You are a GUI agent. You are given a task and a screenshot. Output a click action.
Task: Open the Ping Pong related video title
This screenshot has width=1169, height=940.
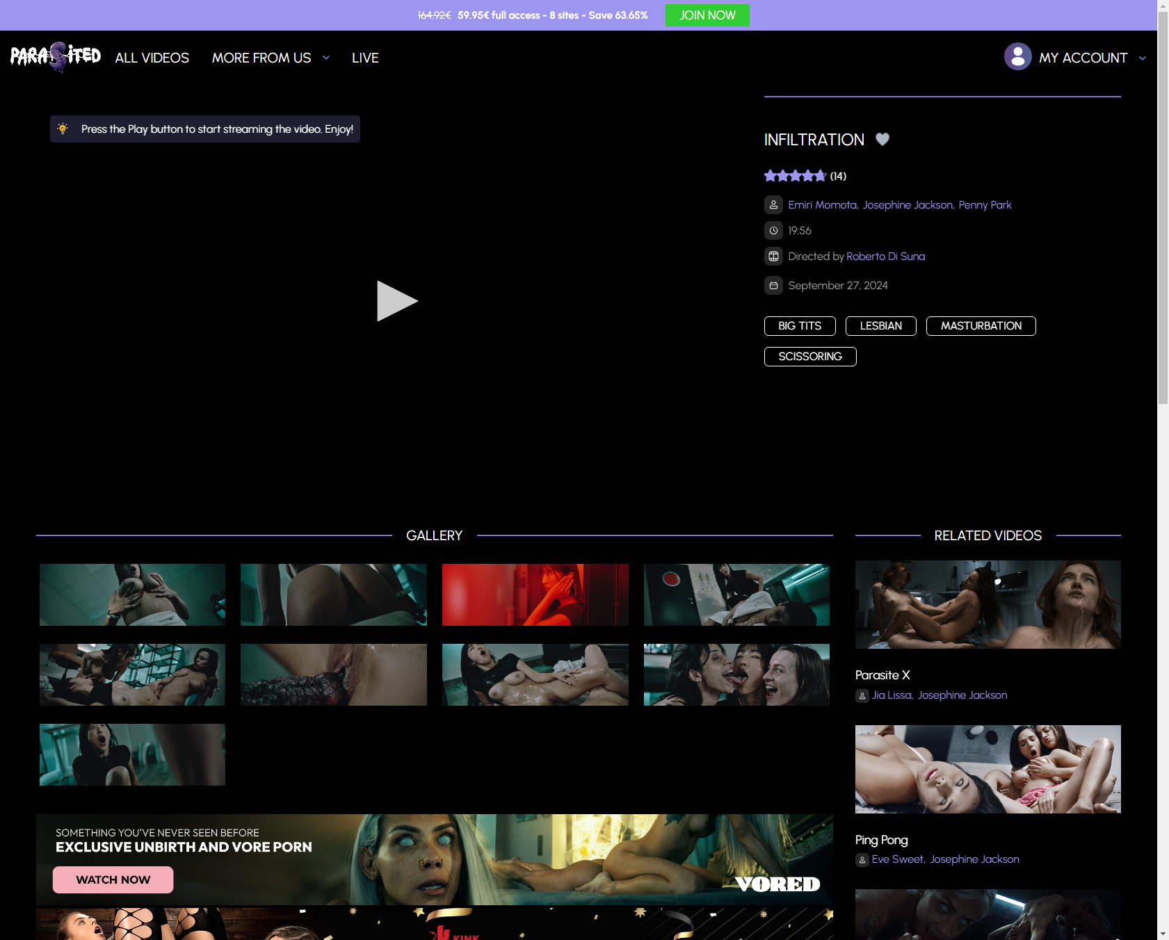(x=881, y=840)
